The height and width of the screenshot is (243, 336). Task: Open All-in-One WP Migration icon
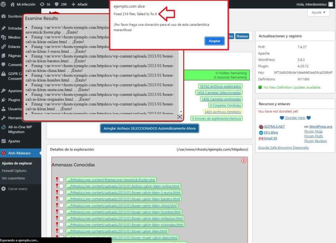(x=3, y=127)
